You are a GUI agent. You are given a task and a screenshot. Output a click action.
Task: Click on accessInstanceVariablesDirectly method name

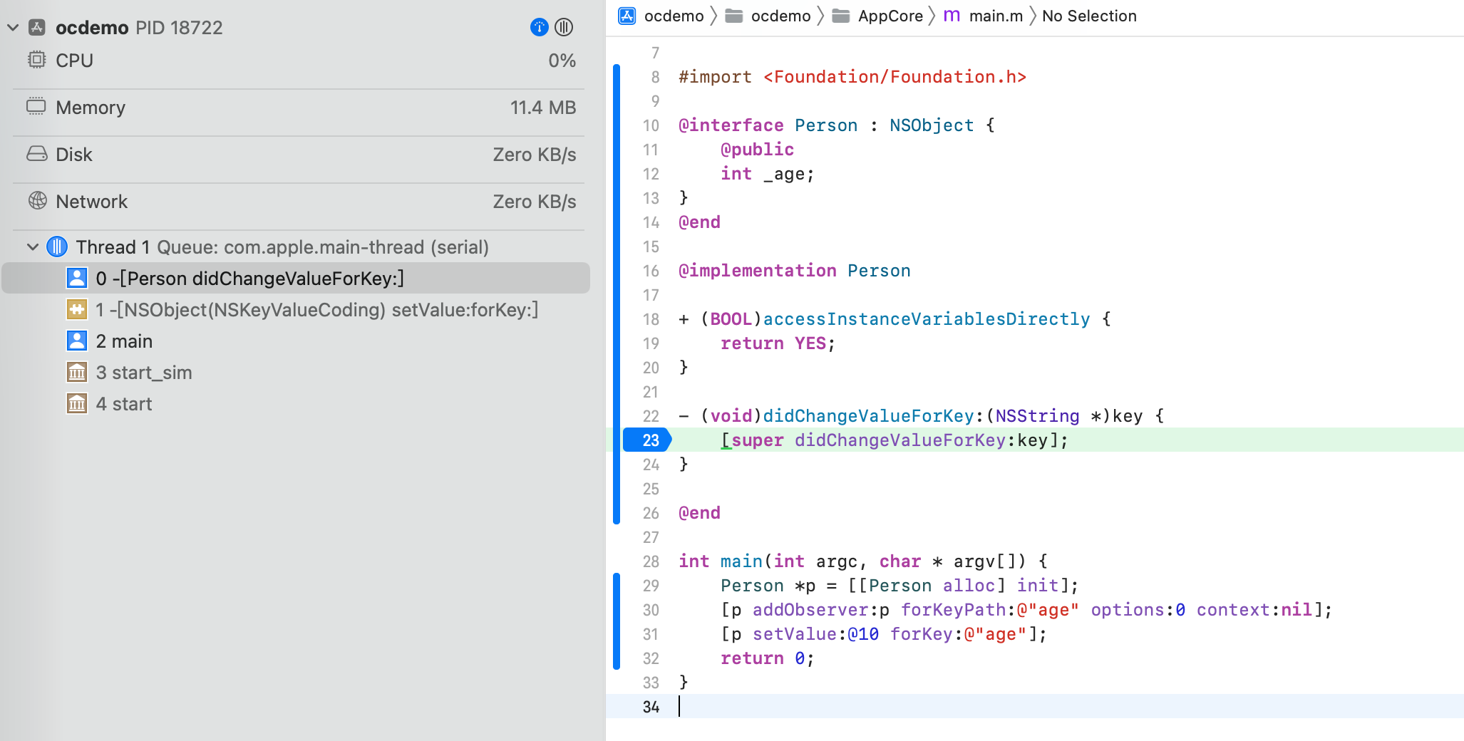(x=927, y=319)
